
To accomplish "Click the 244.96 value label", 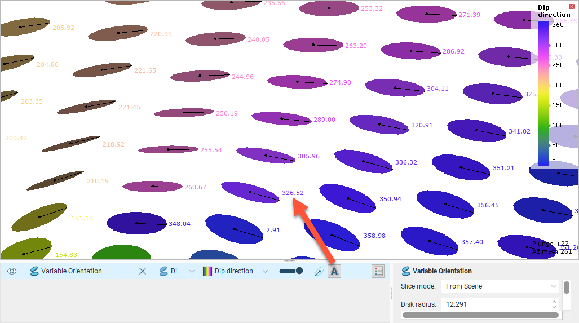I will [x=242, y=77].
